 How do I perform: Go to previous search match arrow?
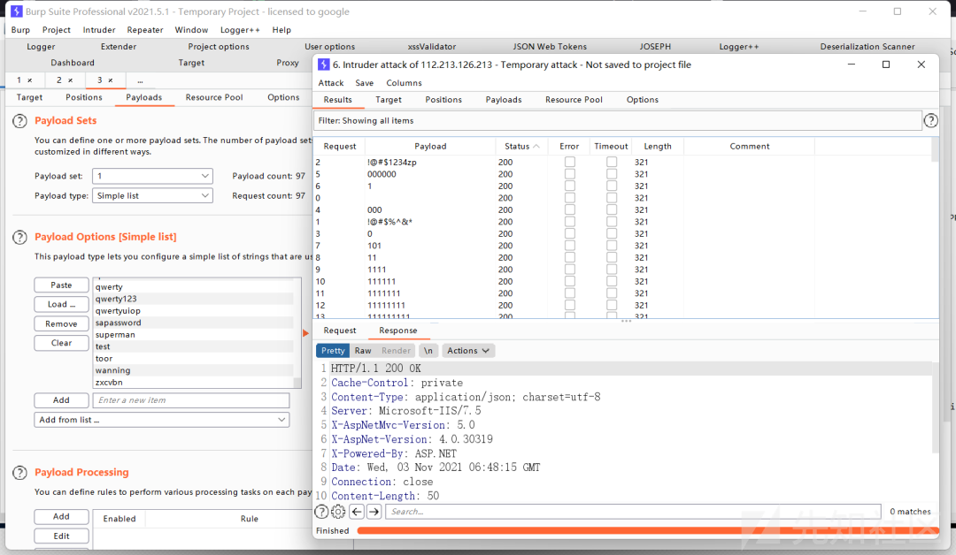pos(357,512)
